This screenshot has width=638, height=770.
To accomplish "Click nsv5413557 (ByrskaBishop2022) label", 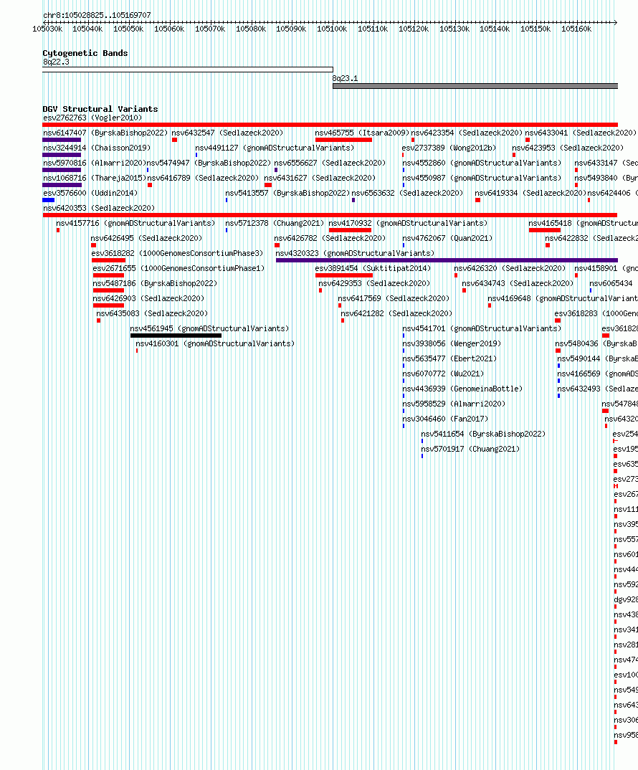I will click(x=287, y=194).
